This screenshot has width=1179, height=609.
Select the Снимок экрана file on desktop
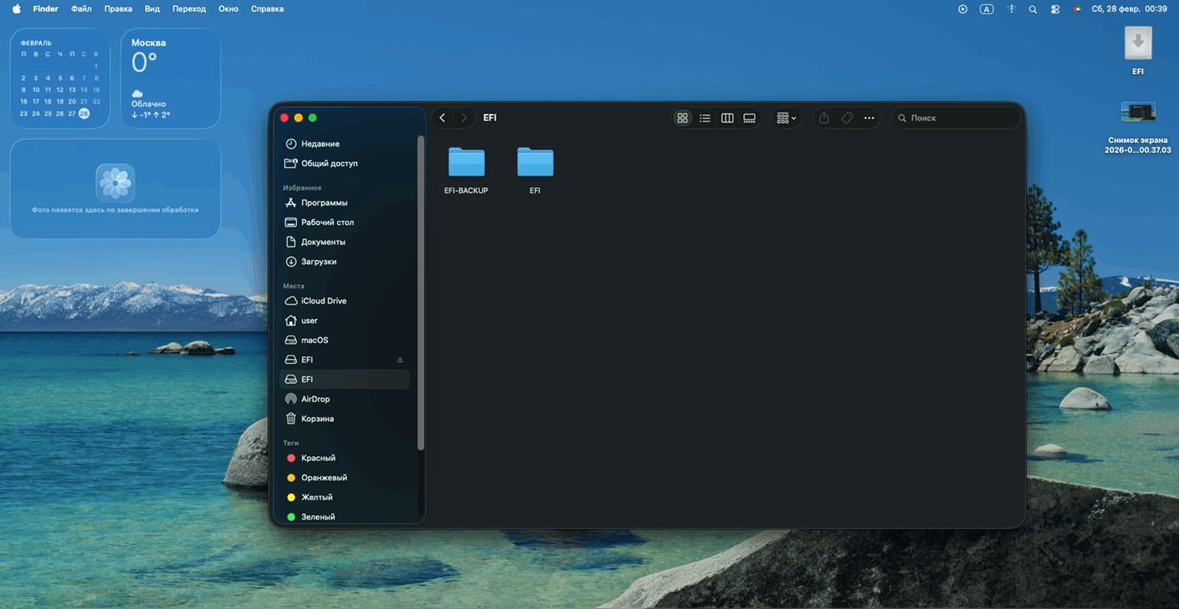[1138, 128]
